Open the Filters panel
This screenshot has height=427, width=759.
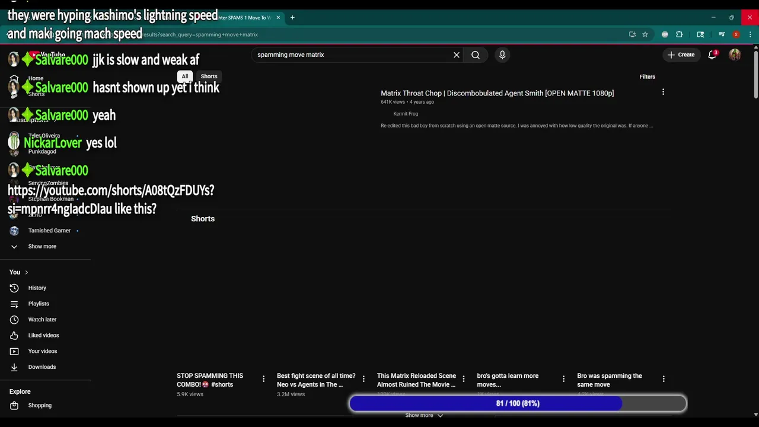pyautogui.click(x=647, y=77)
